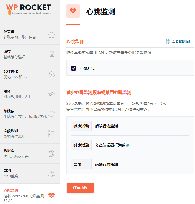
Task: Click the 预缓存 refresh arrows icon
Action: click(x=51, y=114)
